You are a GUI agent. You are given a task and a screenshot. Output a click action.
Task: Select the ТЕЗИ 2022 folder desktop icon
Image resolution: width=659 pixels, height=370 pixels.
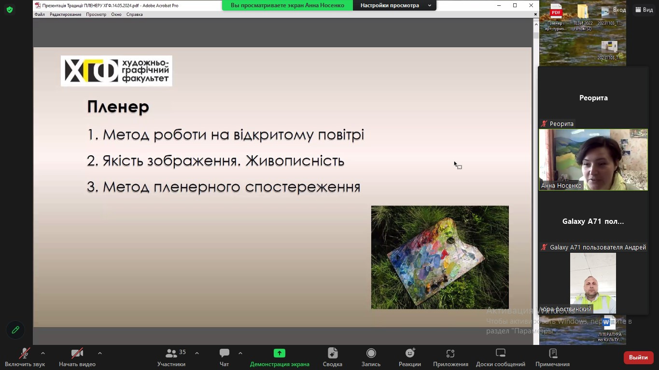pos(583,17)
